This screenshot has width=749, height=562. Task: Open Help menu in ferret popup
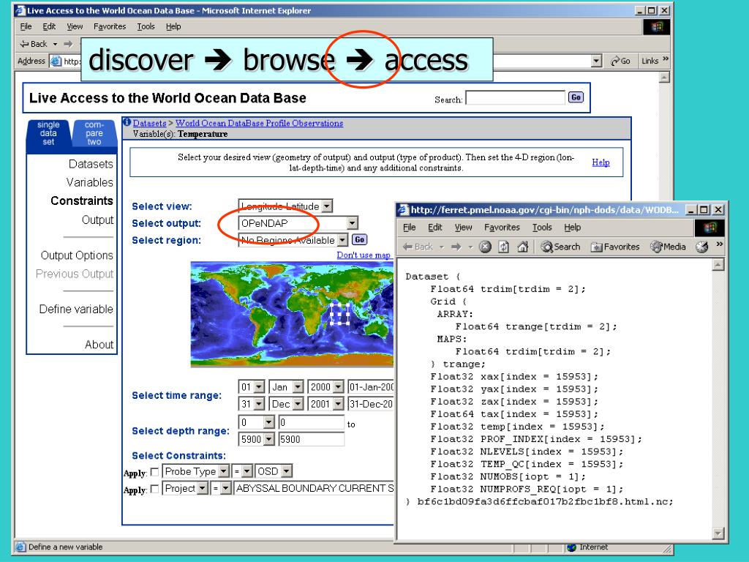pyautogui.click(x=572, y=228)
